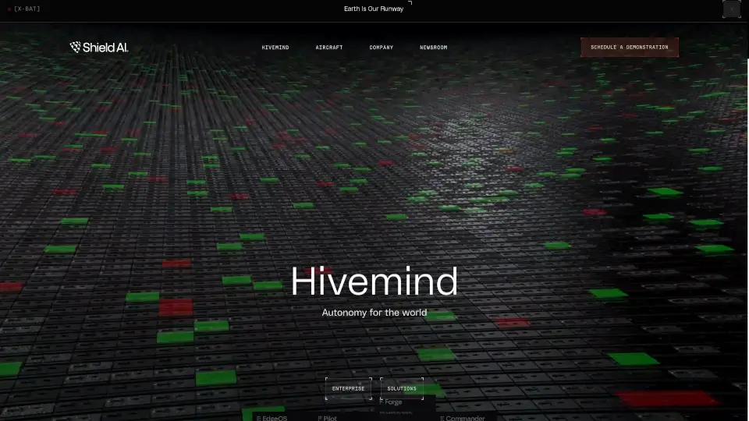
Task: Switch to the Enterprise view
Action: [x=348, y=388]
